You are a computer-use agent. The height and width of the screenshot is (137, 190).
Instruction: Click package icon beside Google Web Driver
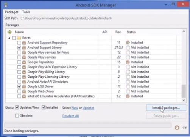pyautogui.click(x=24, y=91)
